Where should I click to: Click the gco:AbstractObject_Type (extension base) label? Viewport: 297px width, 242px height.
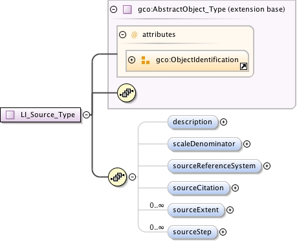(212, 9)
